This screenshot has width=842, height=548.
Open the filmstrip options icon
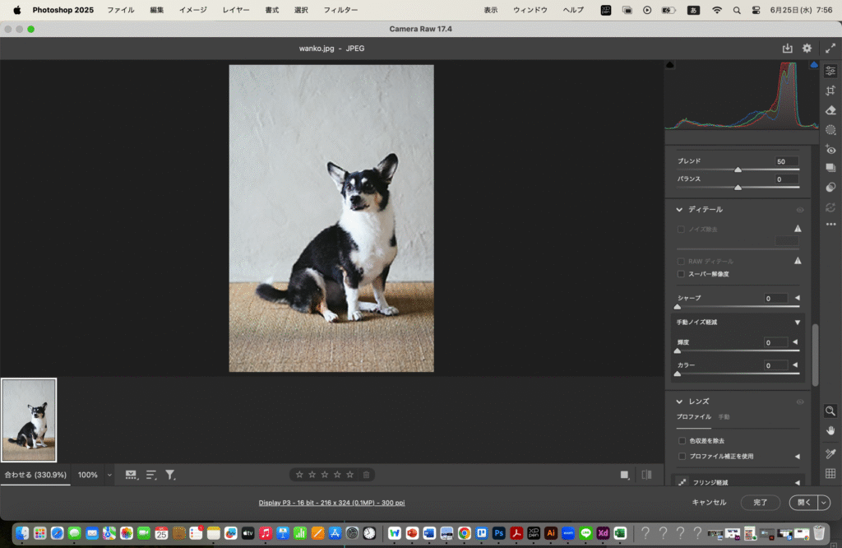[x=131, y=475]
